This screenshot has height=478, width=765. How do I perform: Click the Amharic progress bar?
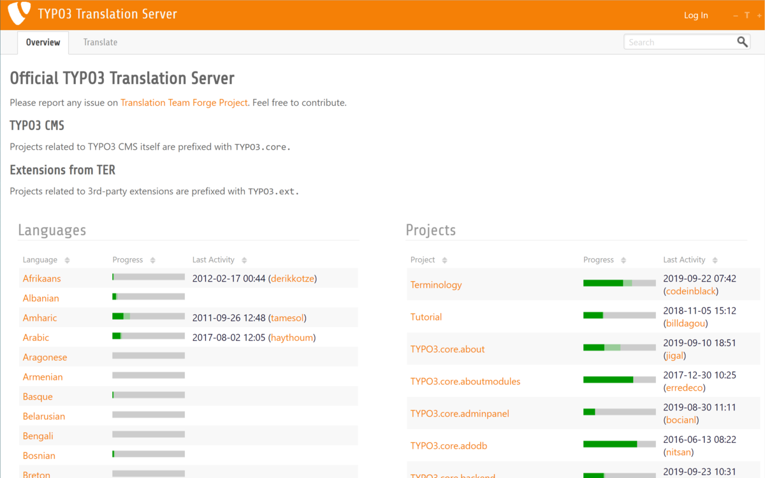(x=149, y=316)
